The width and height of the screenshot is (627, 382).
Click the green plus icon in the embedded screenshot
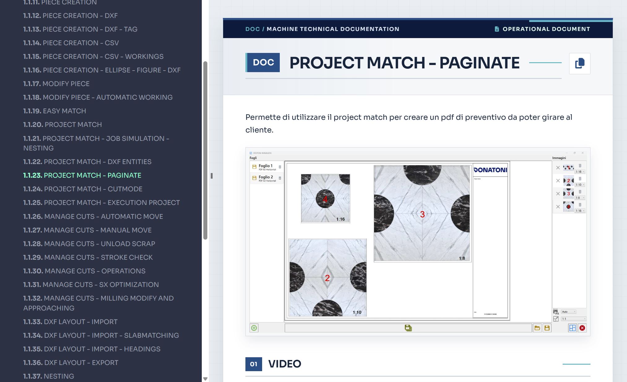click(x=254, y=328)
